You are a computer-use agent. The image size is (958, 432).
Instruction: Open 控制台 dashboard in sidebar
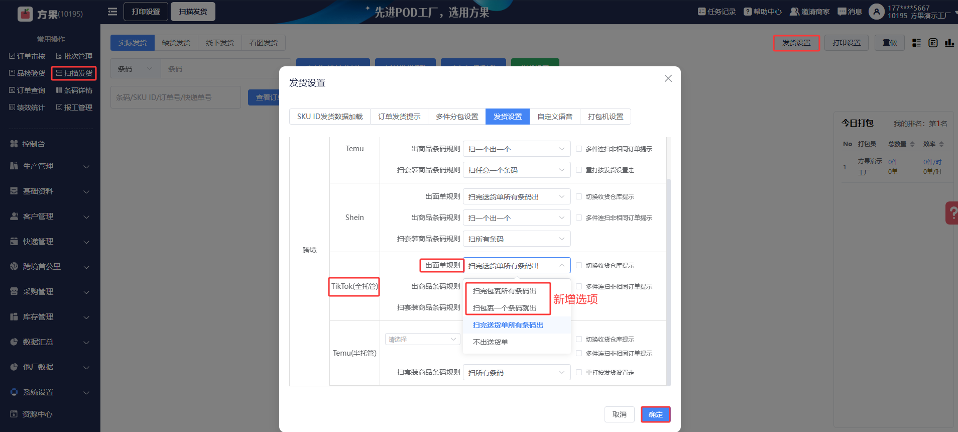point(34,144)
